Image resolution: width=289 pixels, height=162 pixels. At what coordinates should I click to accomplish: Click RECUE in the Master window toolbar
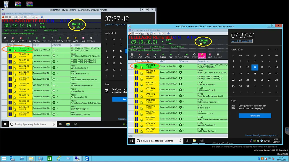tap(60, 39)
